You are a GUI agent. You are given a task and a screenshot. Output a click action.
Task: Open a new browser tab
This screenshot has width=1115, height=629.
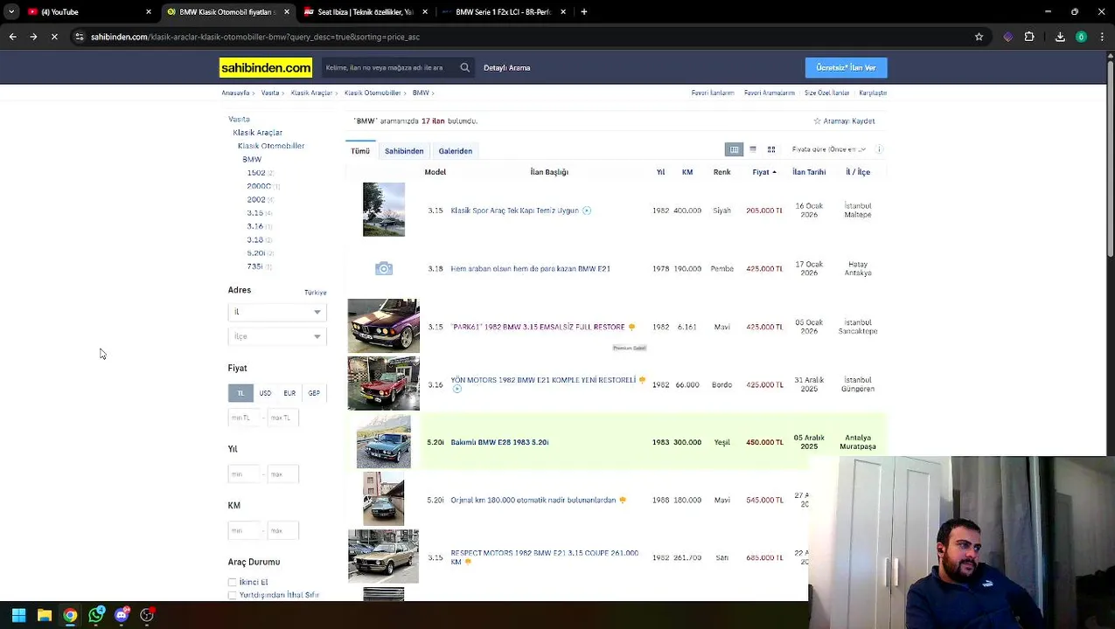tap(583, 11)
